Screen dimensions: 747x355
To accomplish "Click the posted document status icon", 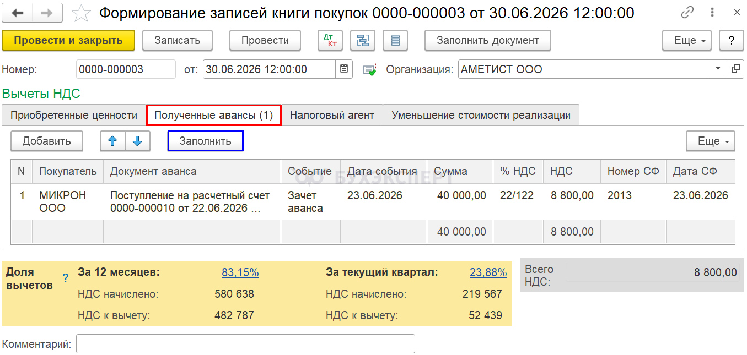I will click(369, 70).
